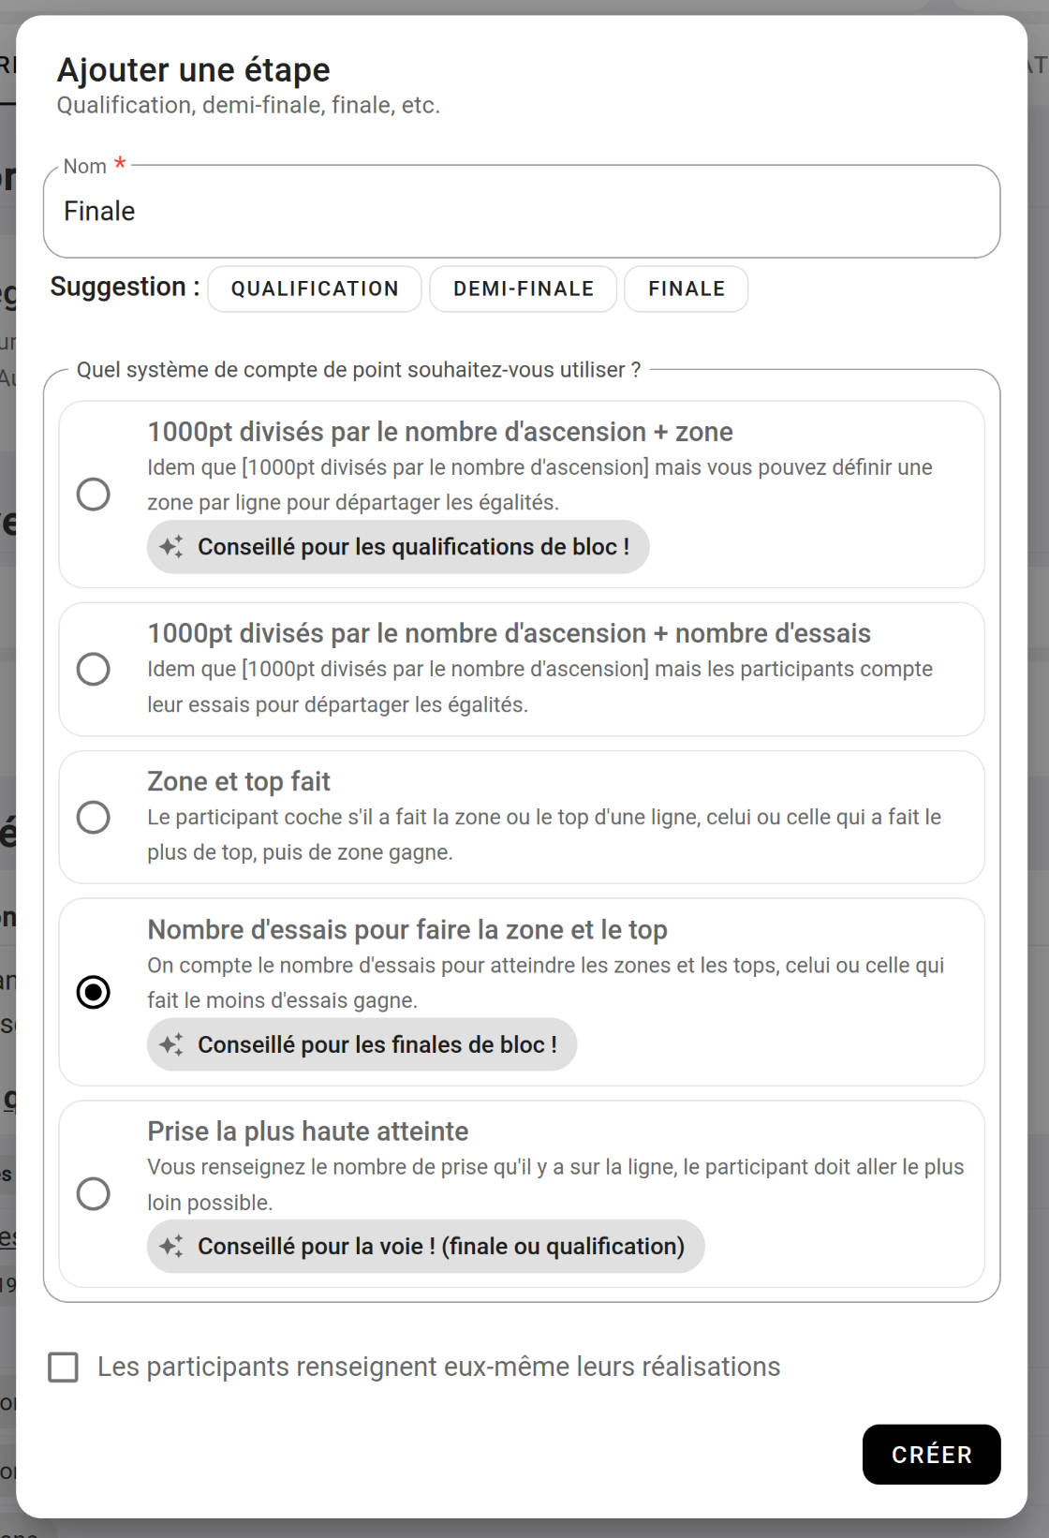
Task: Click sparkle icon on qualifications de bloc chip
Action: tap(171, 547)
